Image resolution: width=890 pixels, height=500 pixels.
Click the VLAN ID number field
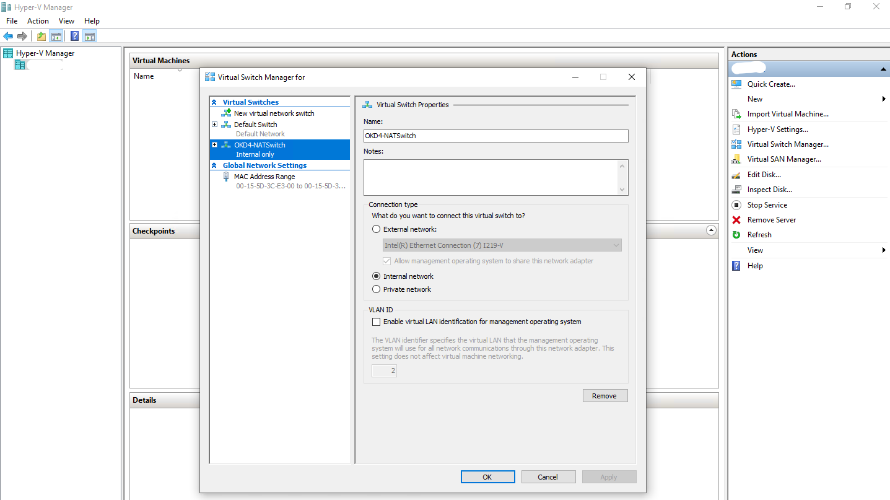coord(384,371)
